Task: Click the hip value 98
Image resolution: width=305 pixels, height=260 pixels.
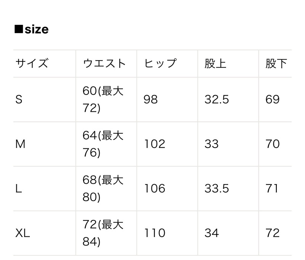Action: [x=151, y=100]
